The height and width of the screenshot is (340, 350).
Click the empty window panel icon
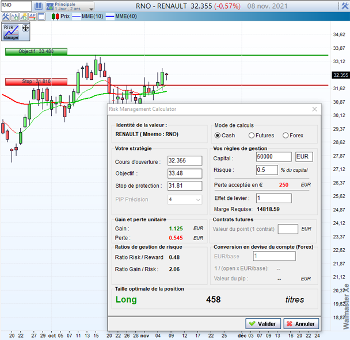[x=41, y=17]
